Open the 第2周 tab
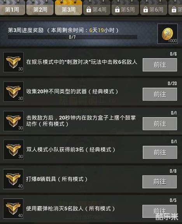 click(x=40, y=8)
